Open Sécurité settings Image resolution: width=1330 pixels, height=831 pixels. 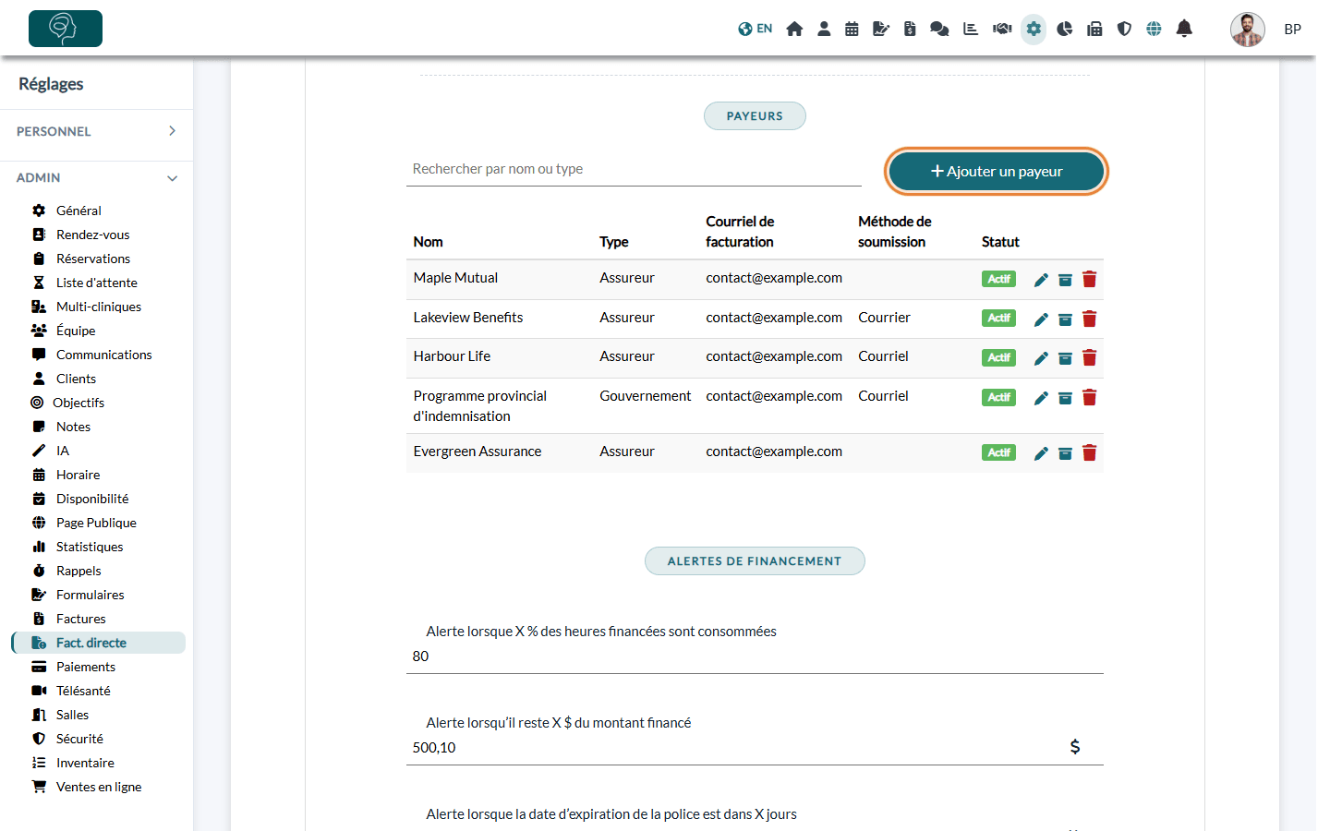tap(79, 739)
